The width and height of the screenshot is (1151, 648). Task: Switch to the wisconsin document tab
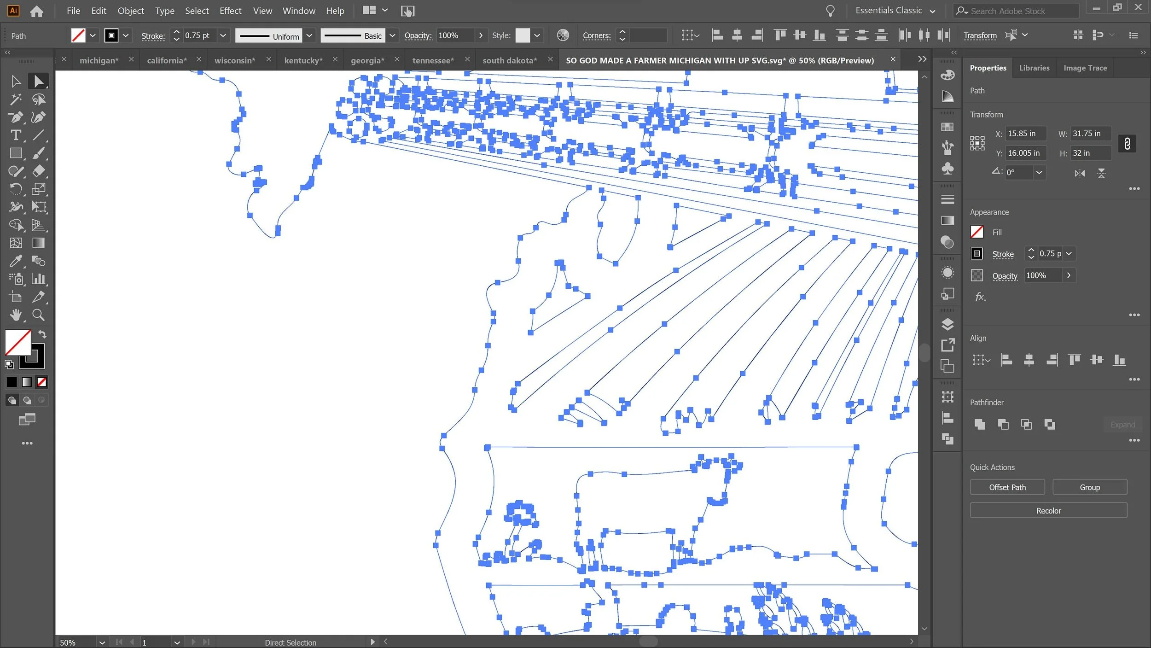coord(235,60)
